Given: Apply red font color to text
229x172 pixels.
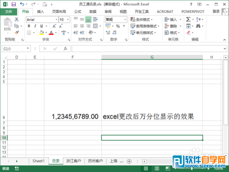Looking at the screenshot, I should [x=51, y=33].
